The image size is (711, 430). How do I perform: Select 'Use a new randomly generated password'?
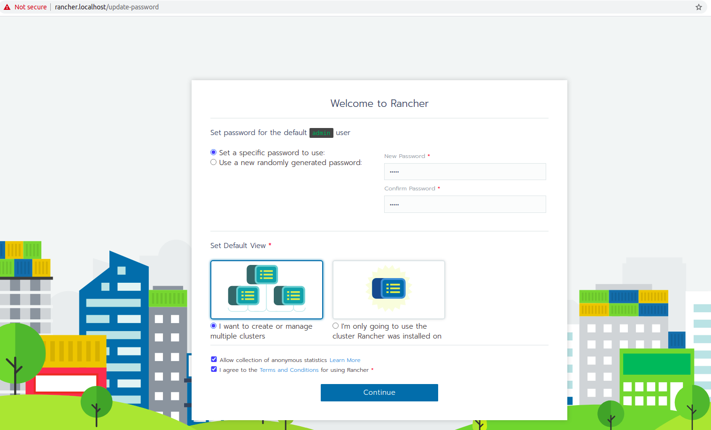click(x=214, y=162)
